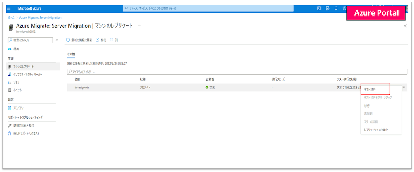The width and height of the screenshot is (414, 172).
Task: Collapse the sidebar with double chevron
Action: click(x=57, y=40)
